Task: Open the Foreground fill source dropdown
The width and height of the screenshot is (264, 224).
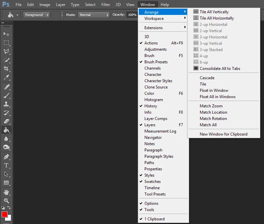Action: coord(36,15)
